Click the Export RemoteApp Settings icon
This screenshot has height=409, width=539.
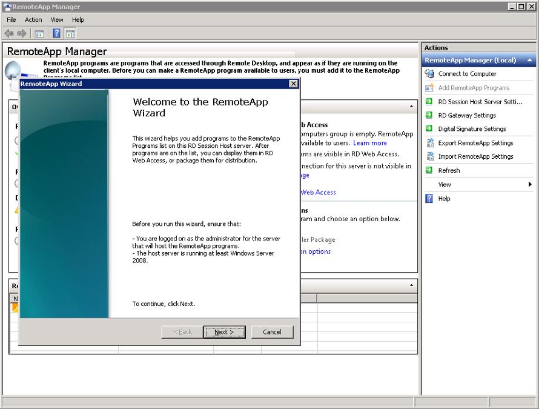pyautogui.click(x=429, y=143)
